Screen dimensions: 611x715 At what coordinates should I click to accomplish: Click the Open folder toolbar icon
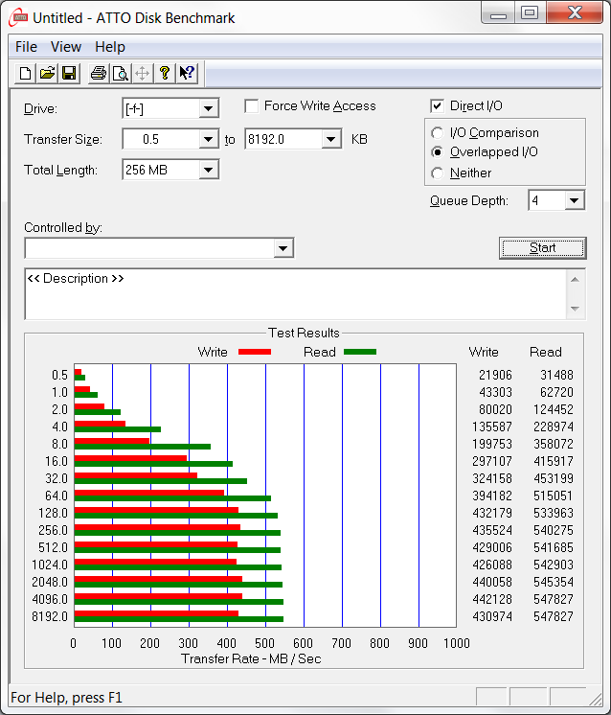tap(47, 74)
